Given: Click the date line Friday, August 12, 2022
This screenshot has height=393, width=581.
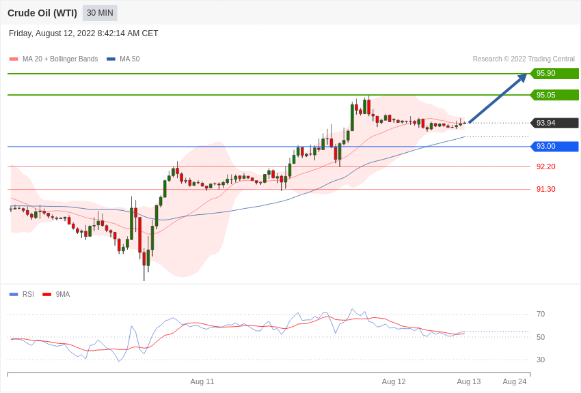Looking at the screenshot, I should [83, 33].
